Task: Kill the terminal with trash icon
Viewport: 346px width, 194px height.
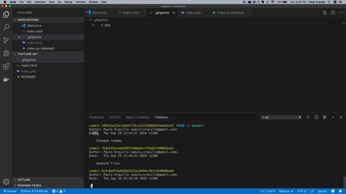Action: (324, 117)
